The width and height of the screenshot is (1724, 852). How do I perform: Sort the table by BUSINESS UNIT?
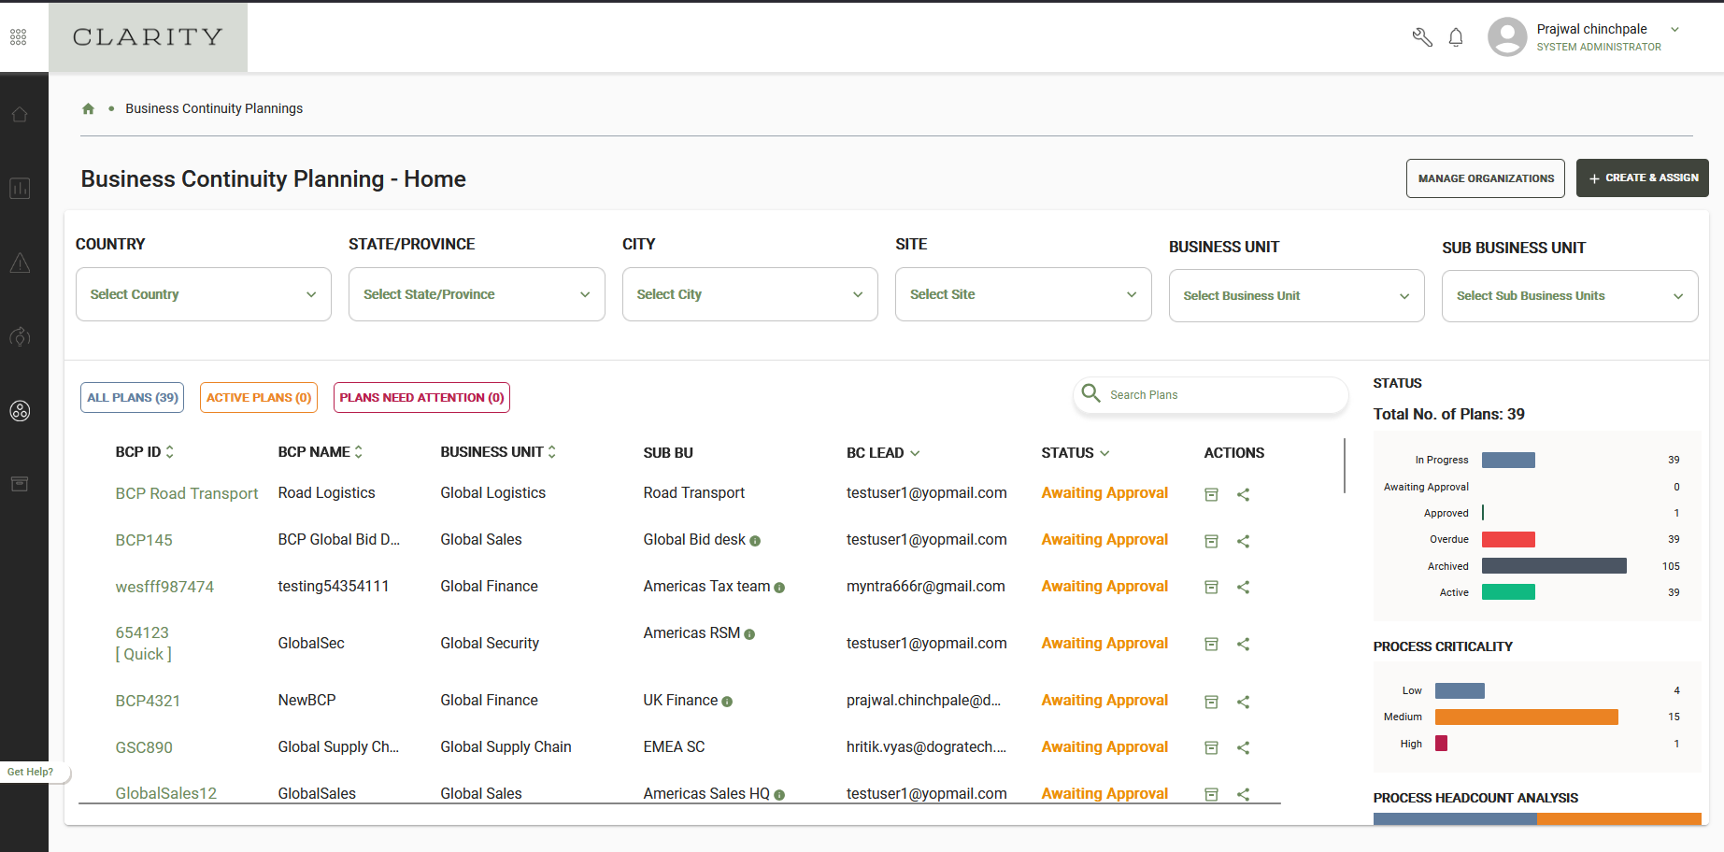(551, 452)
